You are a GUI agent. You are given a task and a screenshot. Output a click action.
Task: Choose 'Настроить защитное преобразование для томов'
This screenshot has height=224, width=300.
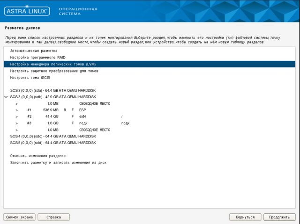point(54,71)
